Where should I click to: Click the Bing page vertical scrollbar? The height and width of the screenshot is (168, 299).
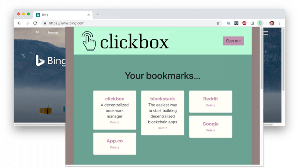pos(283,59)
